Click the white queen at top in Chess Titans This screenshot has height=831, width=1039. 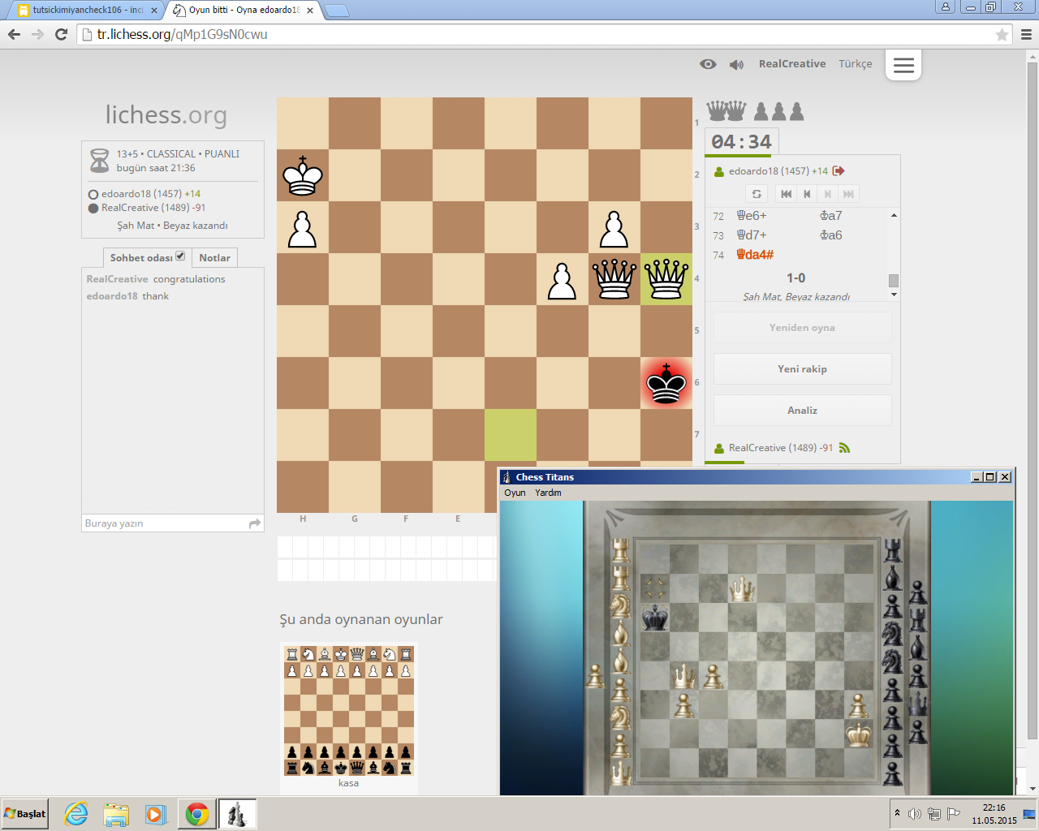coord(741,588)
